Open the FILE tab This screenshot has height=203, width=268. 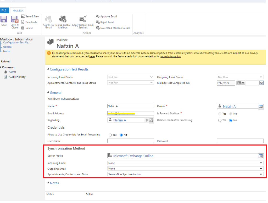pyautogui.click(x=4, y=10)
